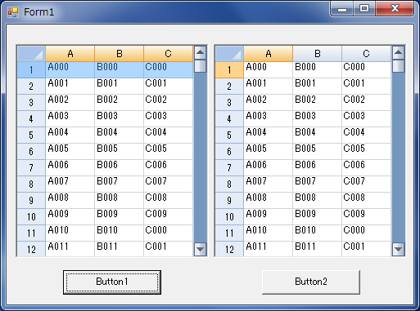Select column C header in the left grid
Screen dimensions: 420x311
pos(168,54)
